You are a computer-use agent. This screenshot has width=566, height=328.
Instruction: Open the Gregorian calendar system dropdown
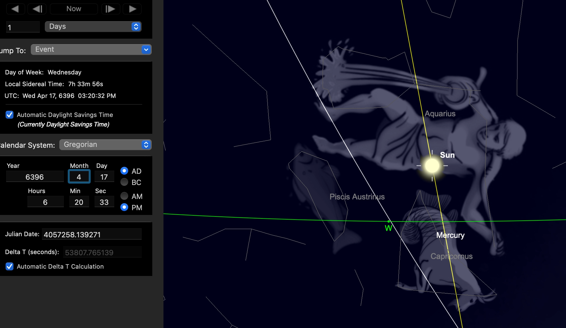pyautogui.click(x=106, y=145)
